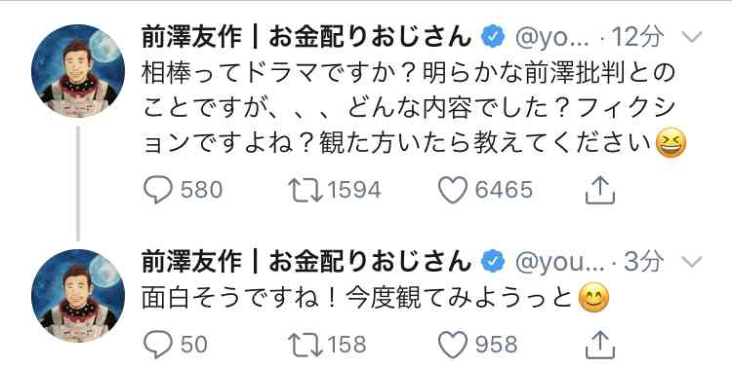Expand options chevron on the 3分 tweet

[691, 261]
